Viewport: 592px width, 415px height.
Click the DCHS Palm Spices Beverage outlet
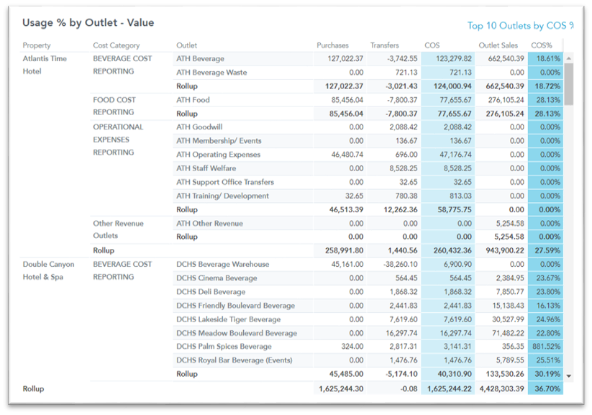(224, 347)
